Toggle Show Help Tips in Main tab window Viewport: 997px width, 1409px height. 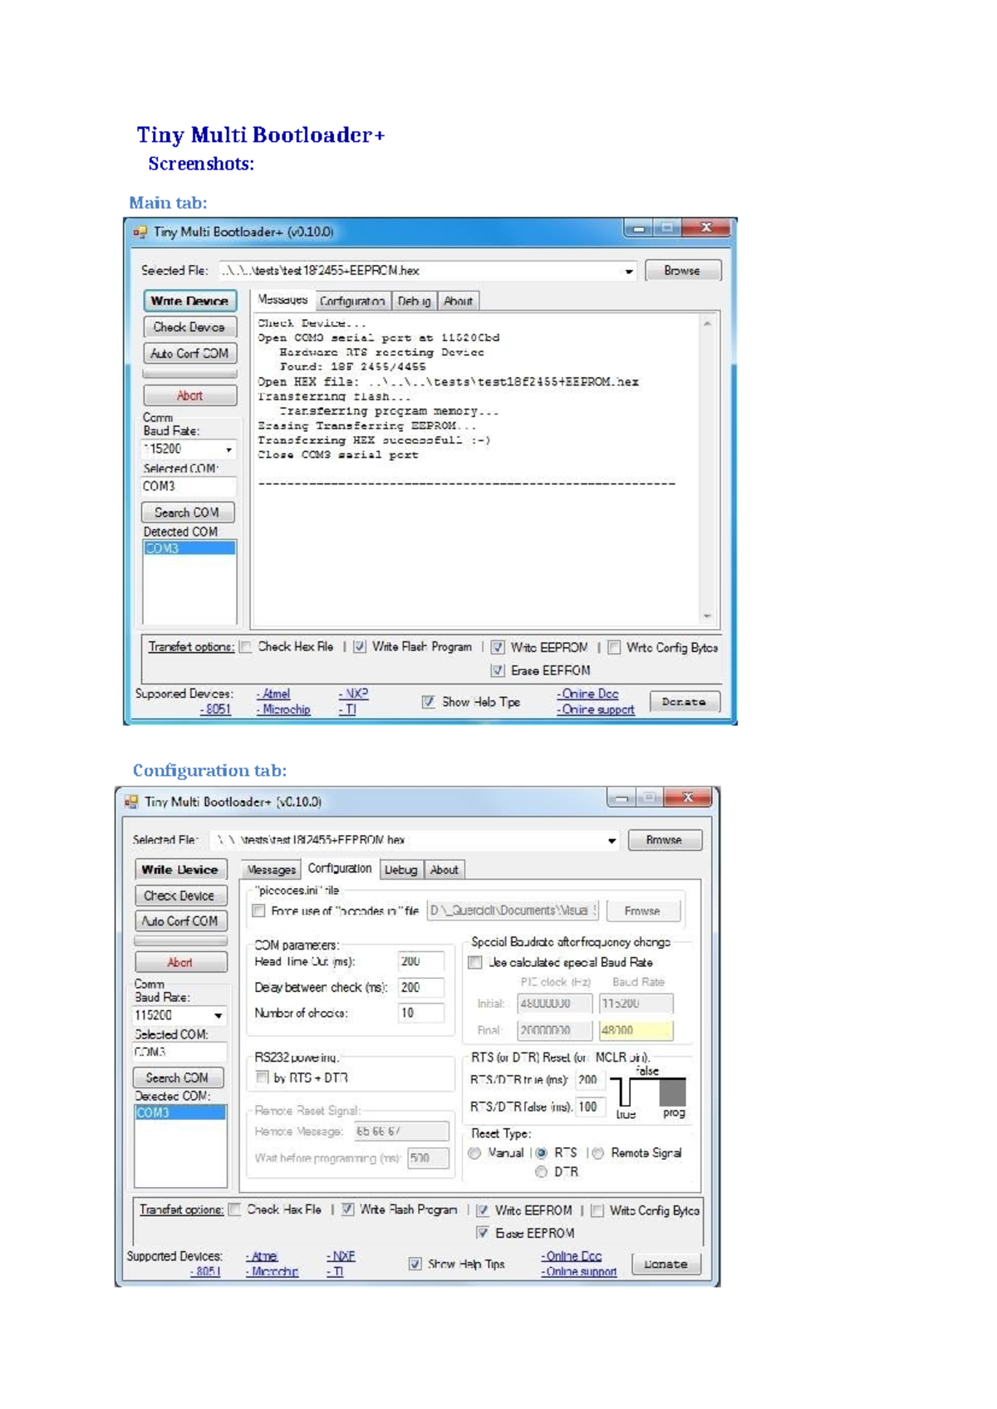pos(428,702)
